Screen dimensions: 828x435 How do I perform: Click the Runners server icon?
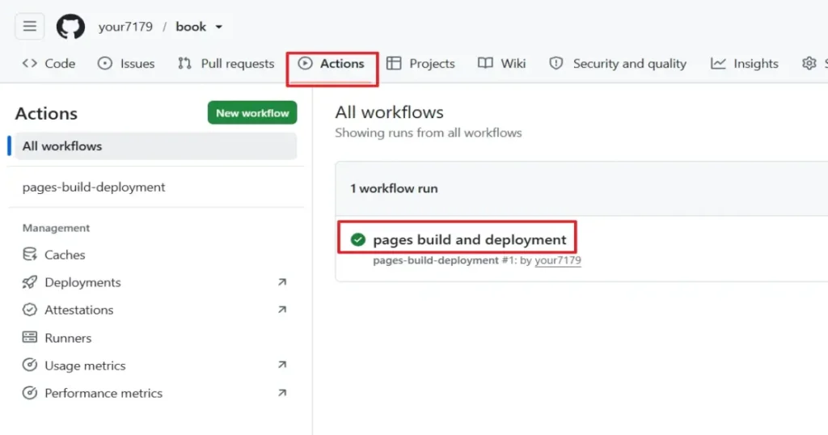tap(30, 337)
